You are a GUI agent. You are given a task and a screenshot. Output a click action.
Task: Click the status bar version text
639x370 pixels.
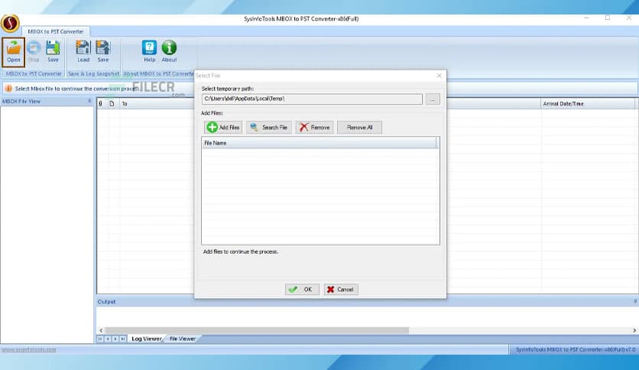pyautogui.click(x=575, y=349)
